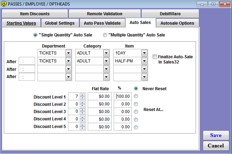The height and width of the screenshot is (154, 232).
Task: Switch to the DebitWare tab
Action: [170, 14]
